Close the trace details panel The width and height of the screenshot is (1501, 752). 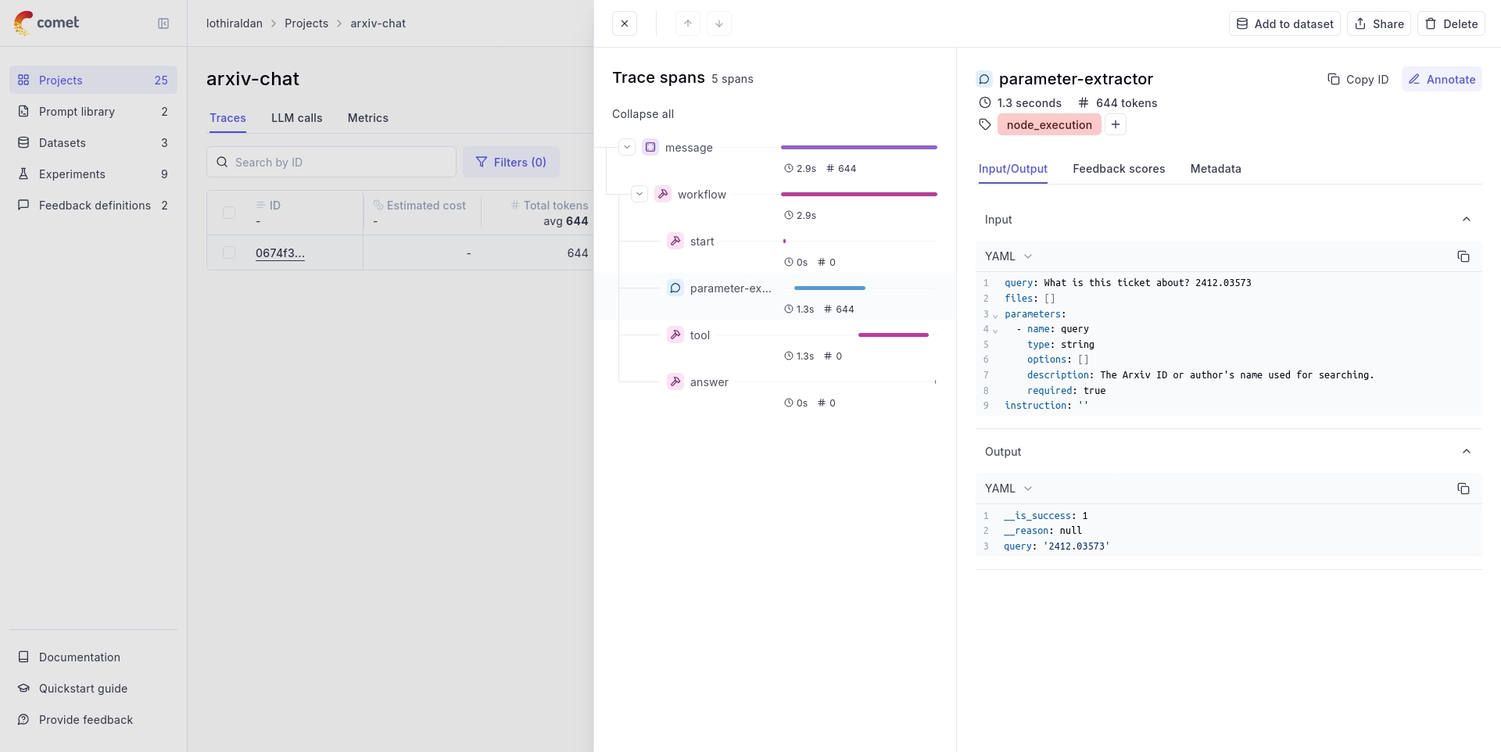click(x=625, y=23)
